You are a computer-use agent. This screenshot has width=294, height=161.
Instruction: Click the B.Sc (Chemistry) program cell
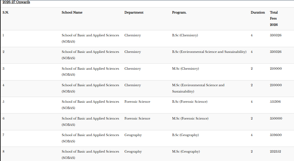coord(185,35)
